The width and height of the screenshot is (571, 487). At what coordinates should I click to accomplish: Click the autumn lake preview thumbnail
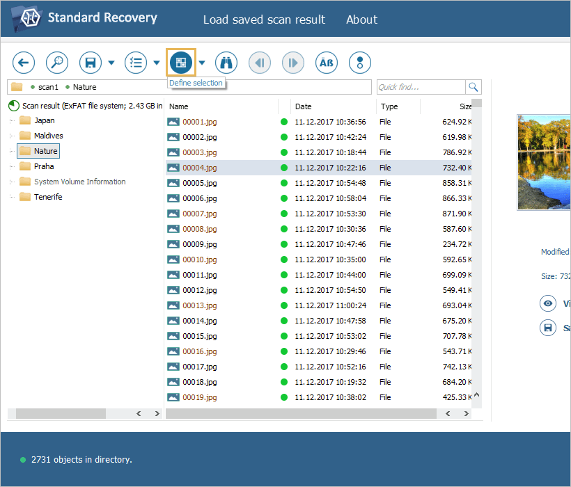[x=544, y=162]
